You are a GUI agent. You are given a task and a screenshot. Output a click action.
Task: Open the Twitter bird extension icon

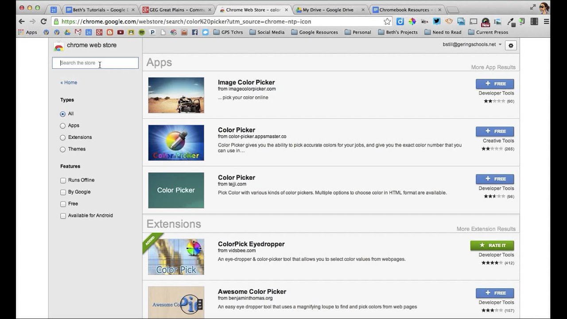(x=436, y=21)
